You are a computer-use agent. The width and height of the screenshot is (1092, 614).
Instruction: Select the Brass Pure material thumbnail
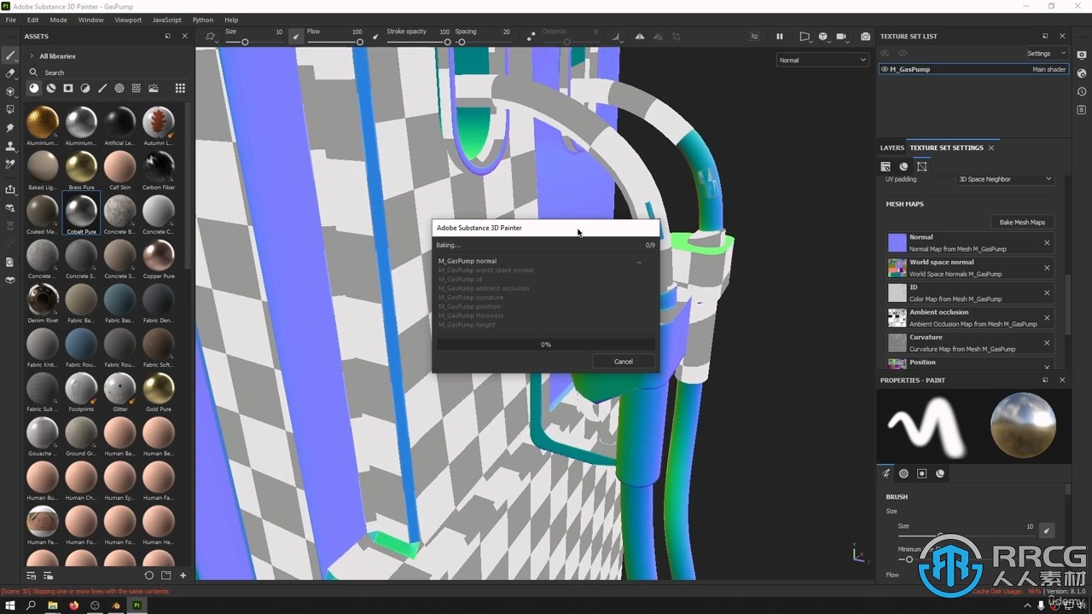[x=81, y=168]
